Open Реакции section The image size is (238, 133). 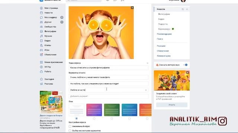pyautogui.click(x=161, y=46)
